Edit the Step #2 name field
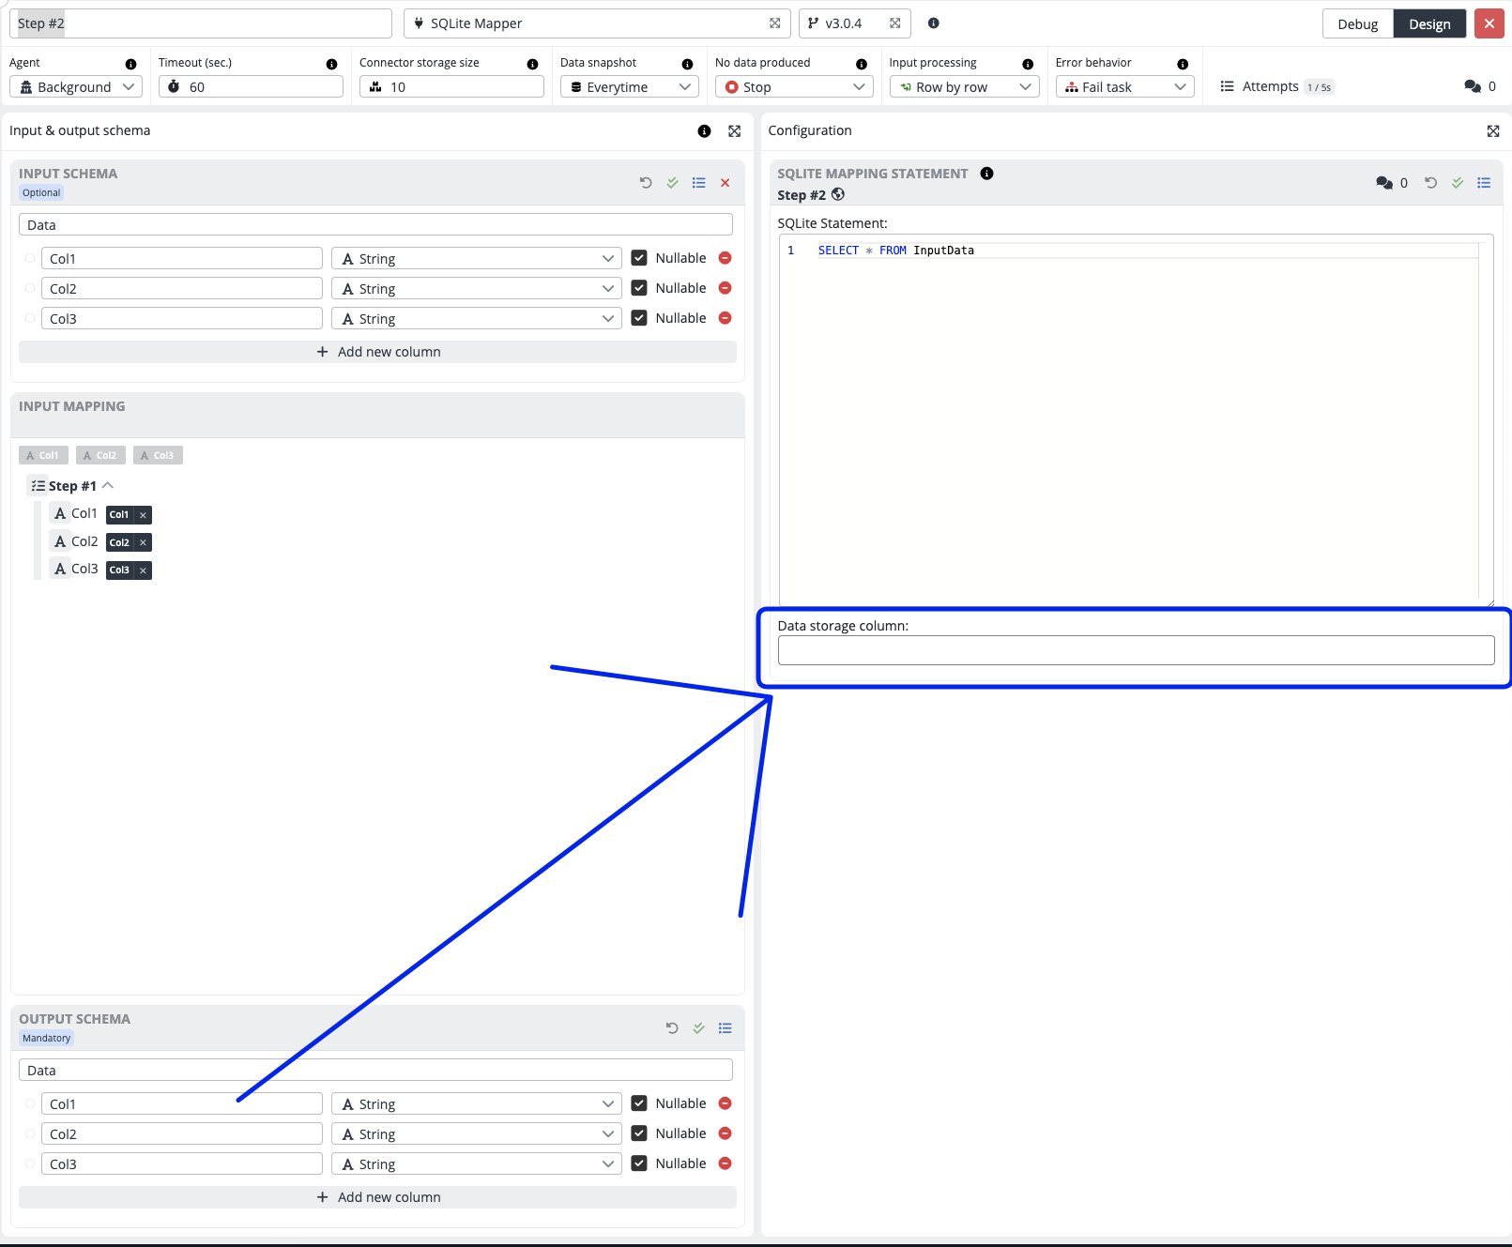 [x=201, y=23]
